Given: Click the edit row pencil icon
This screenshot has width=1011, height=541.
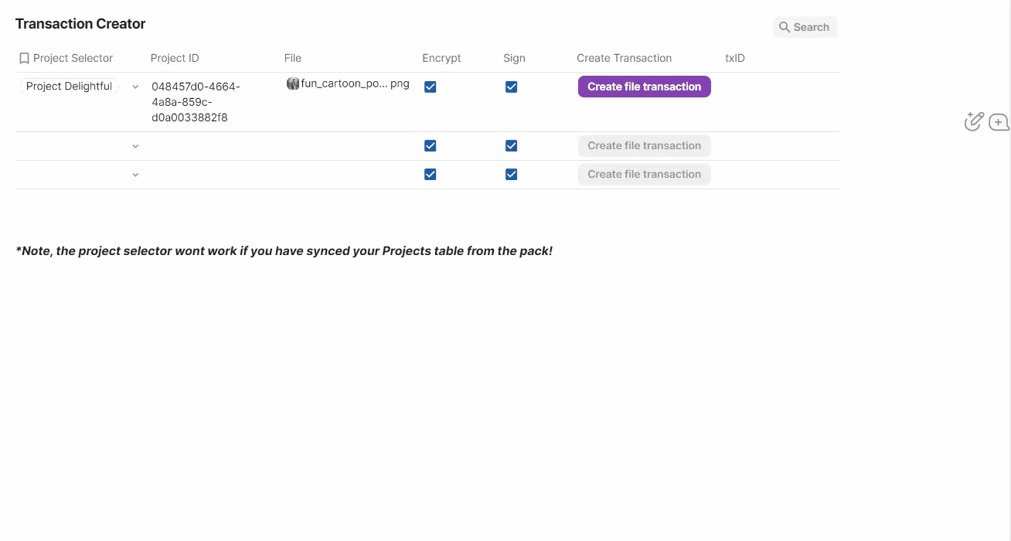Looking at the screenshot, I should point(973,121).
